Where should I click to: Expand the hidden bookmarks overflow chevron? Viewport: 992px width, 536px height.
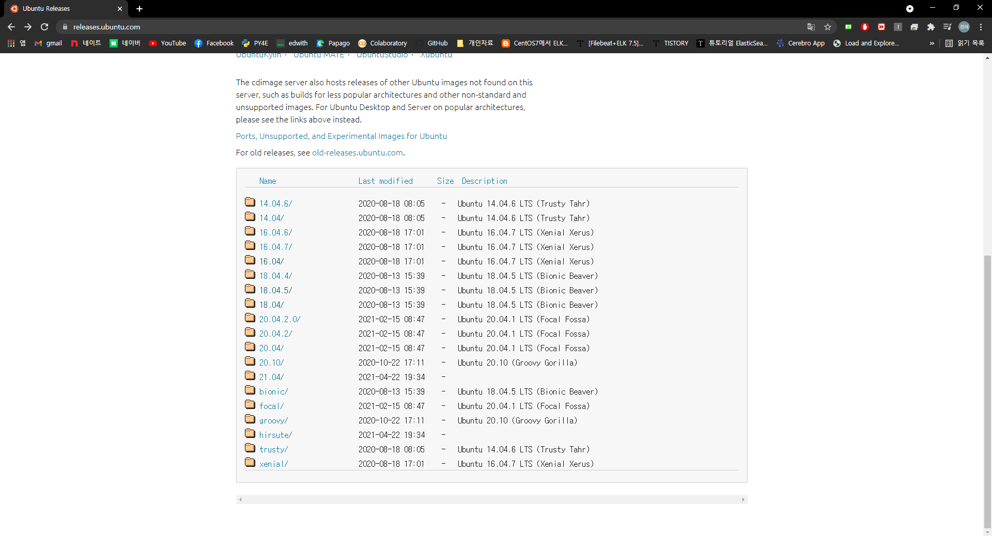click(932, 43)
